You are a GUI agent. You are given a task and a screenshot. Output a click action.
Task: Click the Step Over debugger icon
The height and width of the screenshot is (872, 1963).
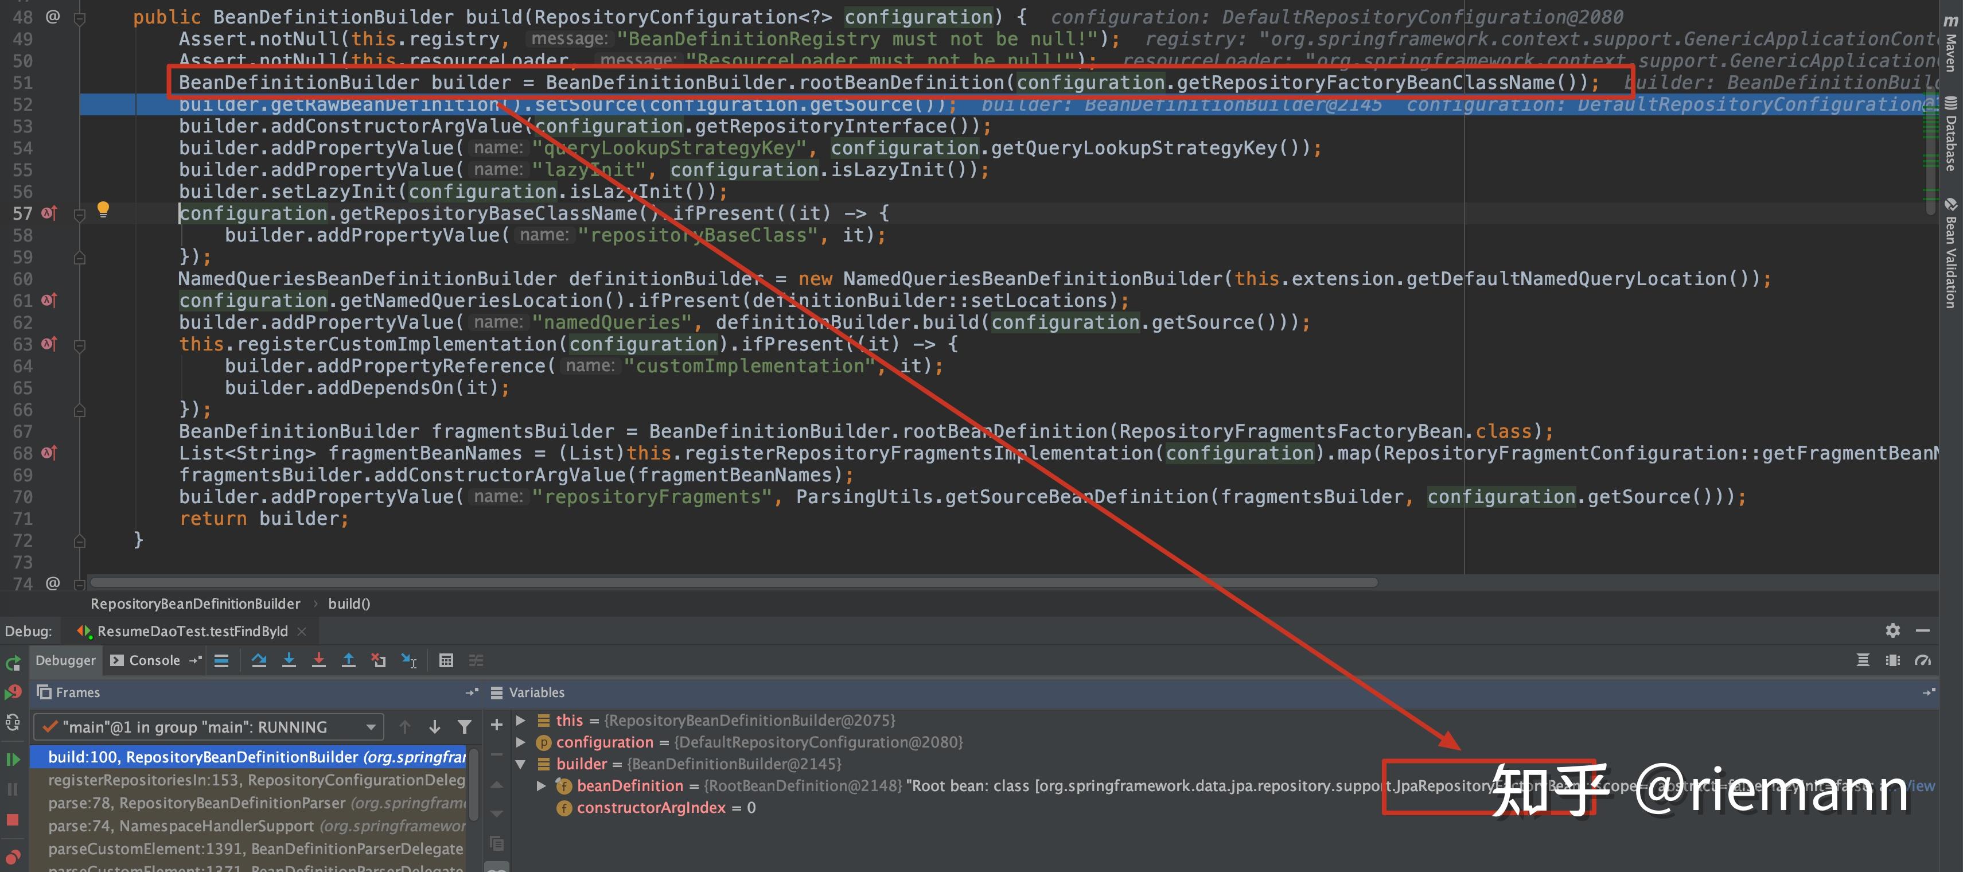[x=259, y=660]
